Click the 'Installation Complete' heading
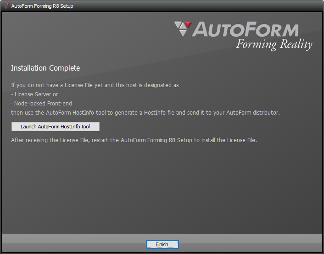 (45, 68)
